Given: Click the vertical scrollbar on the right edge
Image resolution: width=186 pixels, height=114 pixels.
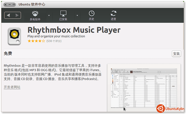Looking at the screenshot, I should (x=184, y=36).
